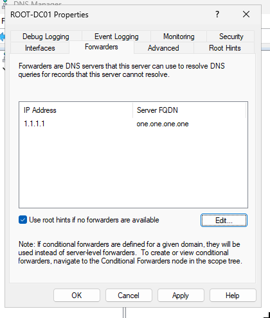270x318 pixels.
Task: Close the ROOT-DC01 Properties dialog
Action: (x=246, y=14)
